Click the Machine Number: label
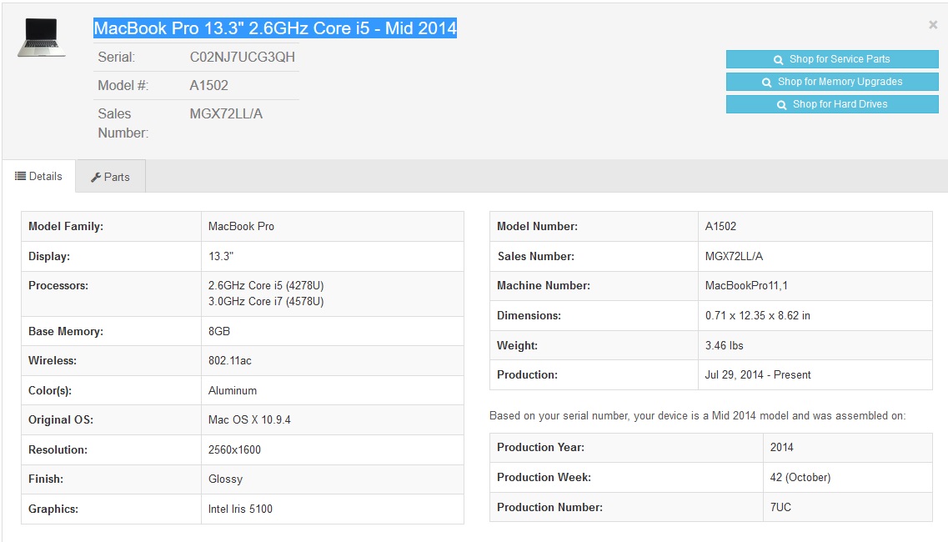 pyautogui.click(x=544, y=285)
